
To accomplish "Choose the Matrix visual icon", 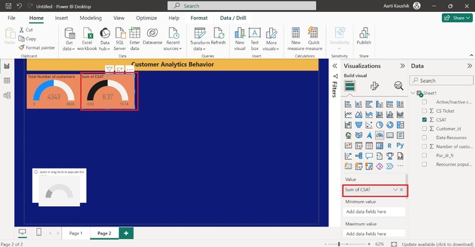I will [379, 146].
